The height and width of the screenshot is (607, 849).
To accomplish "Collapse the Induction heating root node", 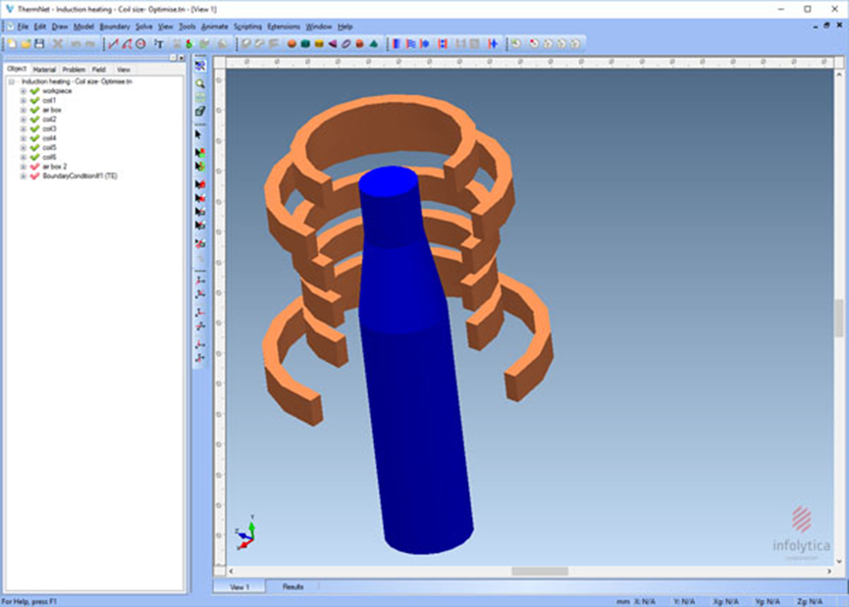I will click(x=12, y=82).
